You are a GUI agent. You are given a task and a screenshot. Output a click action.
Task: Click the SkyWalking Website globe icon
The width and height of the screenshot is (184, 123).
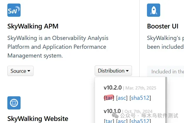tap(14, 103)
